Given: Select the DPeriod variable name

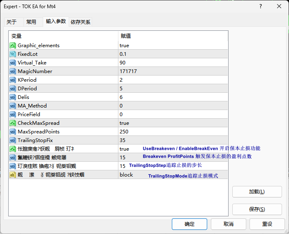Looking at the screenshot, I should 27,89.
